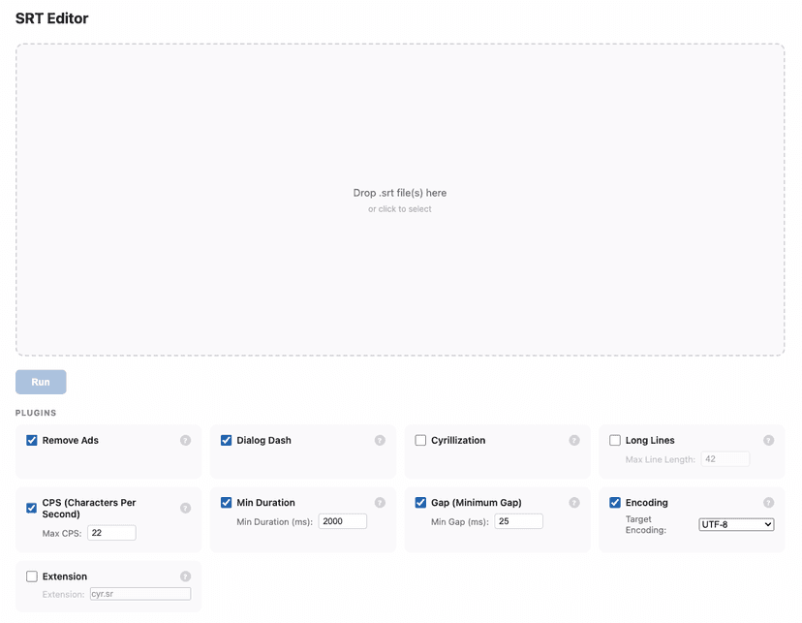The width and height of the screenshot is (802, 623).
Task: Open help info for CPS plugin
Action: 185,507
